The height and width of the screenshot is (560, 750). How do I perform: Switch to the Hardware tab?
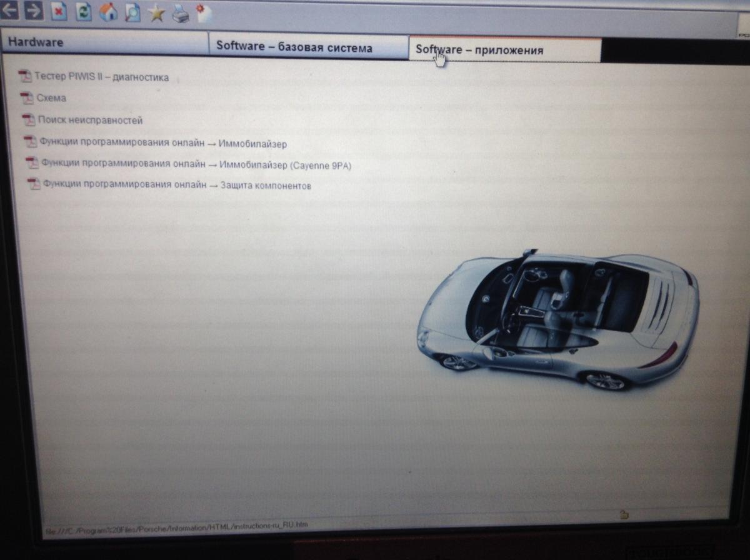(x=104, y=43)
